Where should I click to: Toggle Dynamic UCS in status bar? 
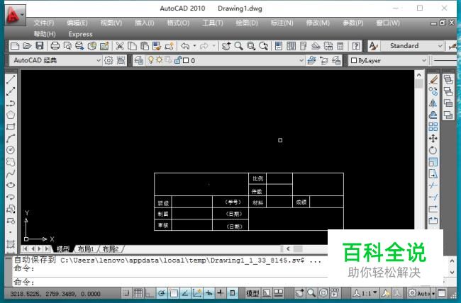[197, 292]
